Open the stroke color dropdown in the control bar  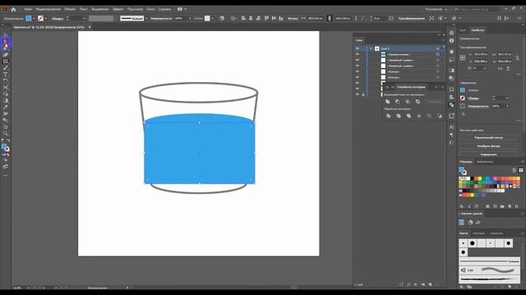pos(46,18)
